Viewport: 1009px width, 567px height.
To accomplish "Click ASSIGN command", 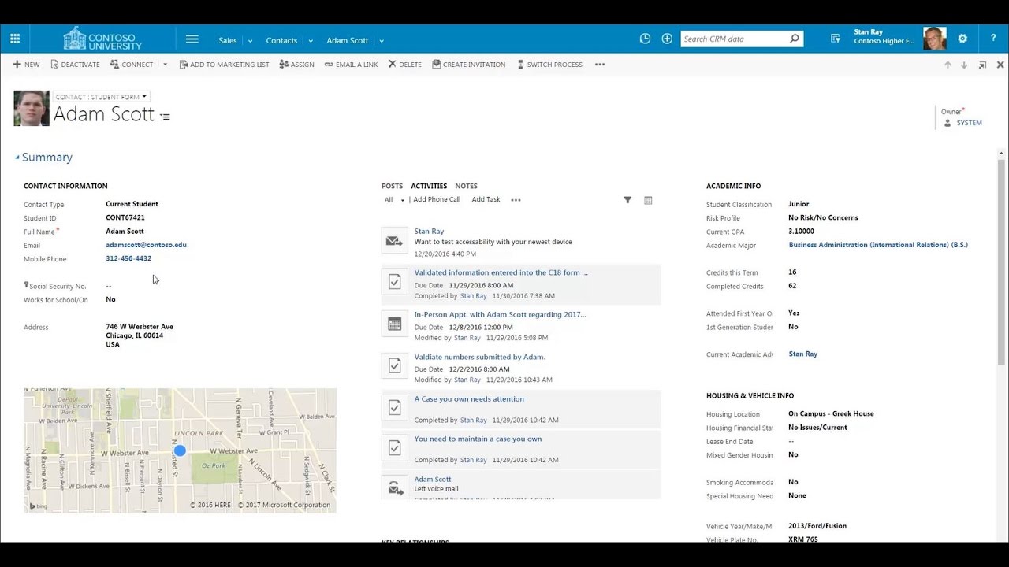I will point(296,65).
